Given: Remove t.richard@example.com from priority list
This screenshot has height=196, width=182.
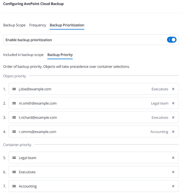Looking at the screenshot, I should [173, 117].
